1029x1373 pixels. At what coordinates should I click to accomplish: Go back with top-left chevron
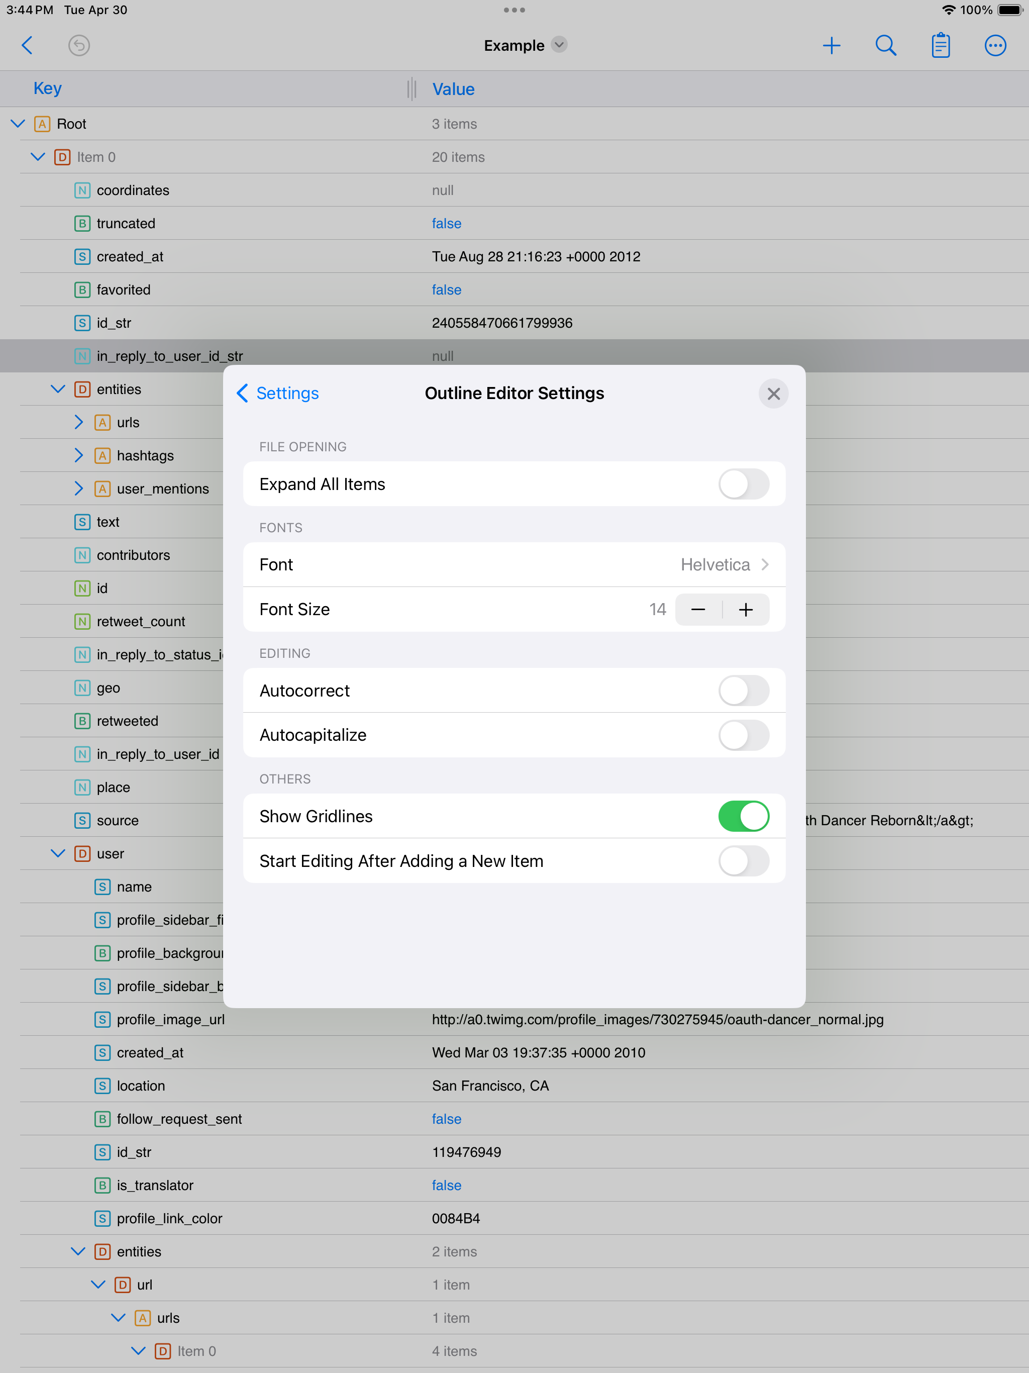tap(27, 45)
